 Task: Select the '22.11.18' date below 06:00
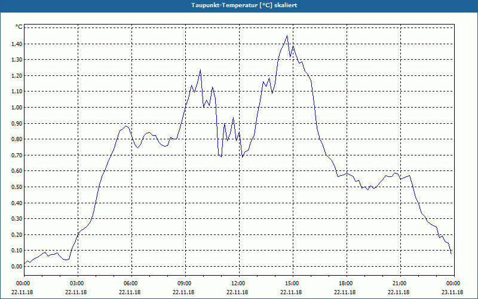click(130, 292)
